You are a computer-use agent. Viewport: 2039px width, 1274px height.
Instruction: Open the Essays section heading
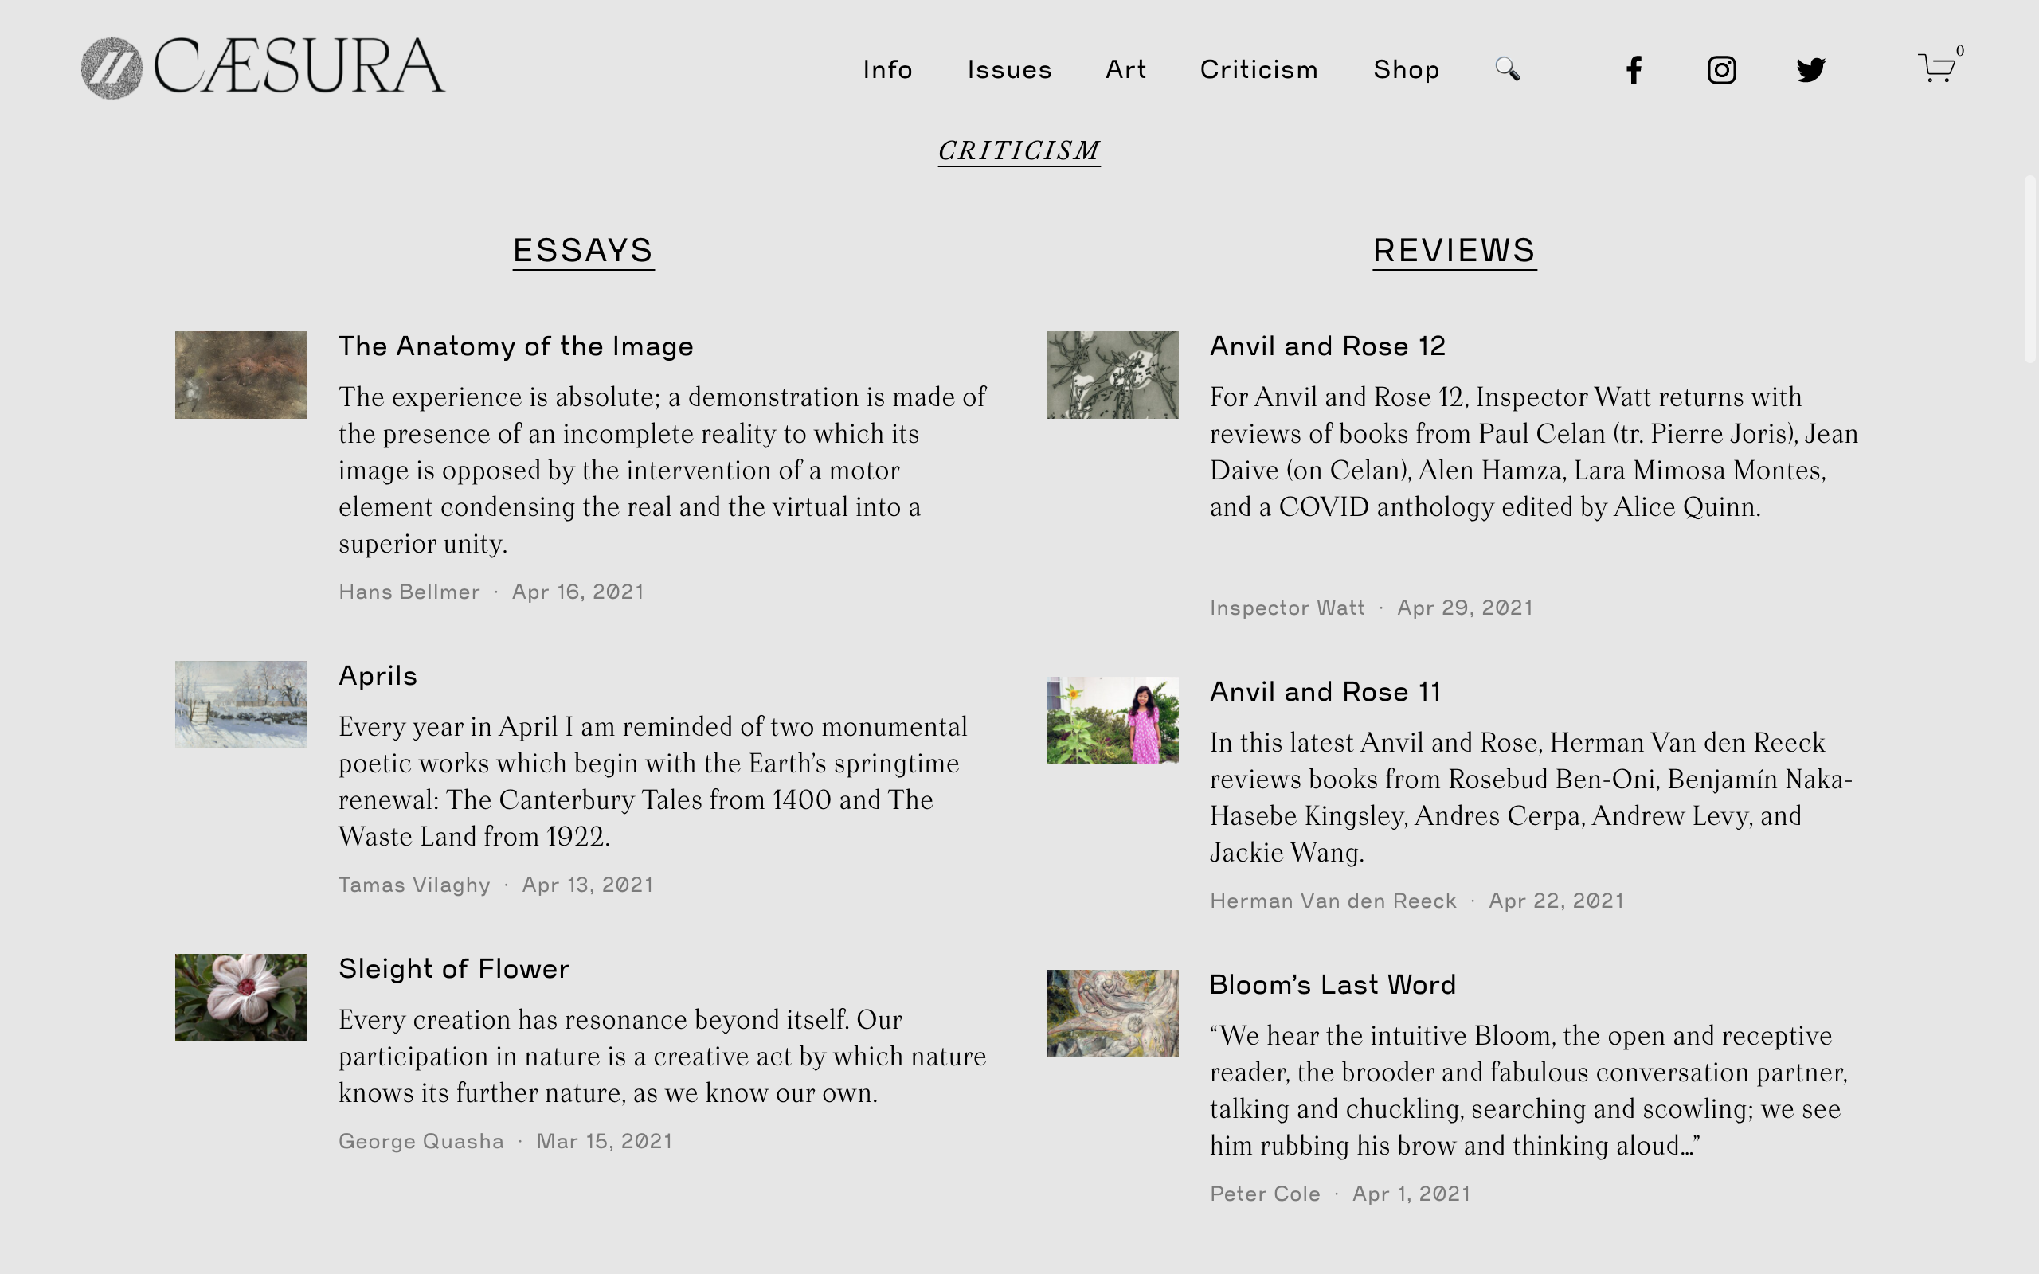tap(583, 250)
